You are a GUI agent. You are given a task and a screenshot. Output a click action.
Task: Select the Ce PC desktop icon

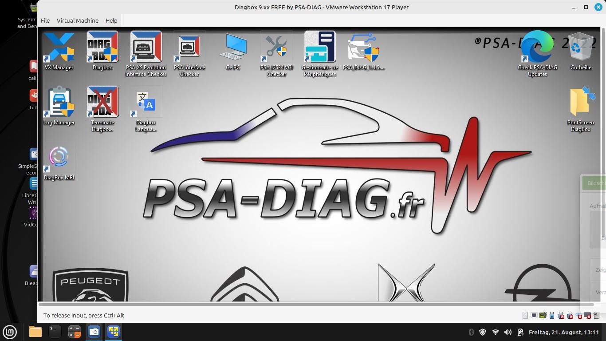(x=233, y=51)
